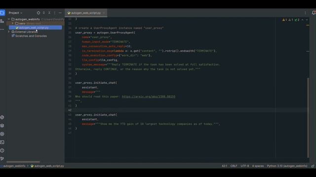Open the Project view dropdown
The height and width of the screenshot is (177, 316).
tap(15, 13)
